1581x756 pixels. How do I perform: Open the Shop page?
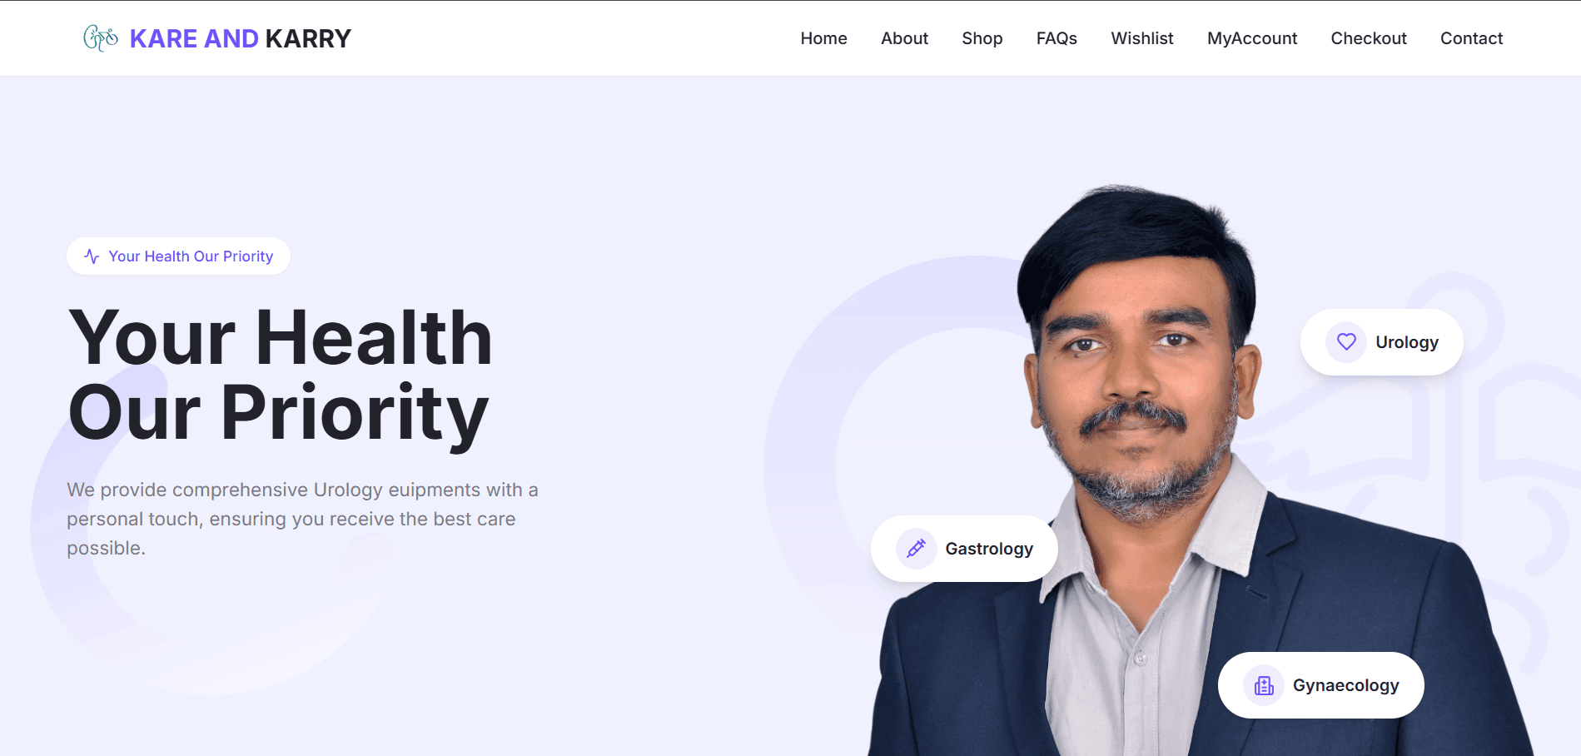[982, 38]
